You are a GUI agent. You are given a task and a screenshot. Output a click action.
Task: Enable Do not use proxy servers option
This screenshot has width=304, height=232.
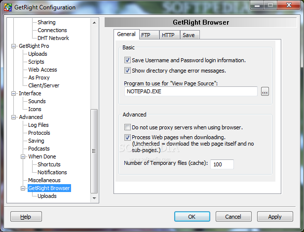point(127,127)
